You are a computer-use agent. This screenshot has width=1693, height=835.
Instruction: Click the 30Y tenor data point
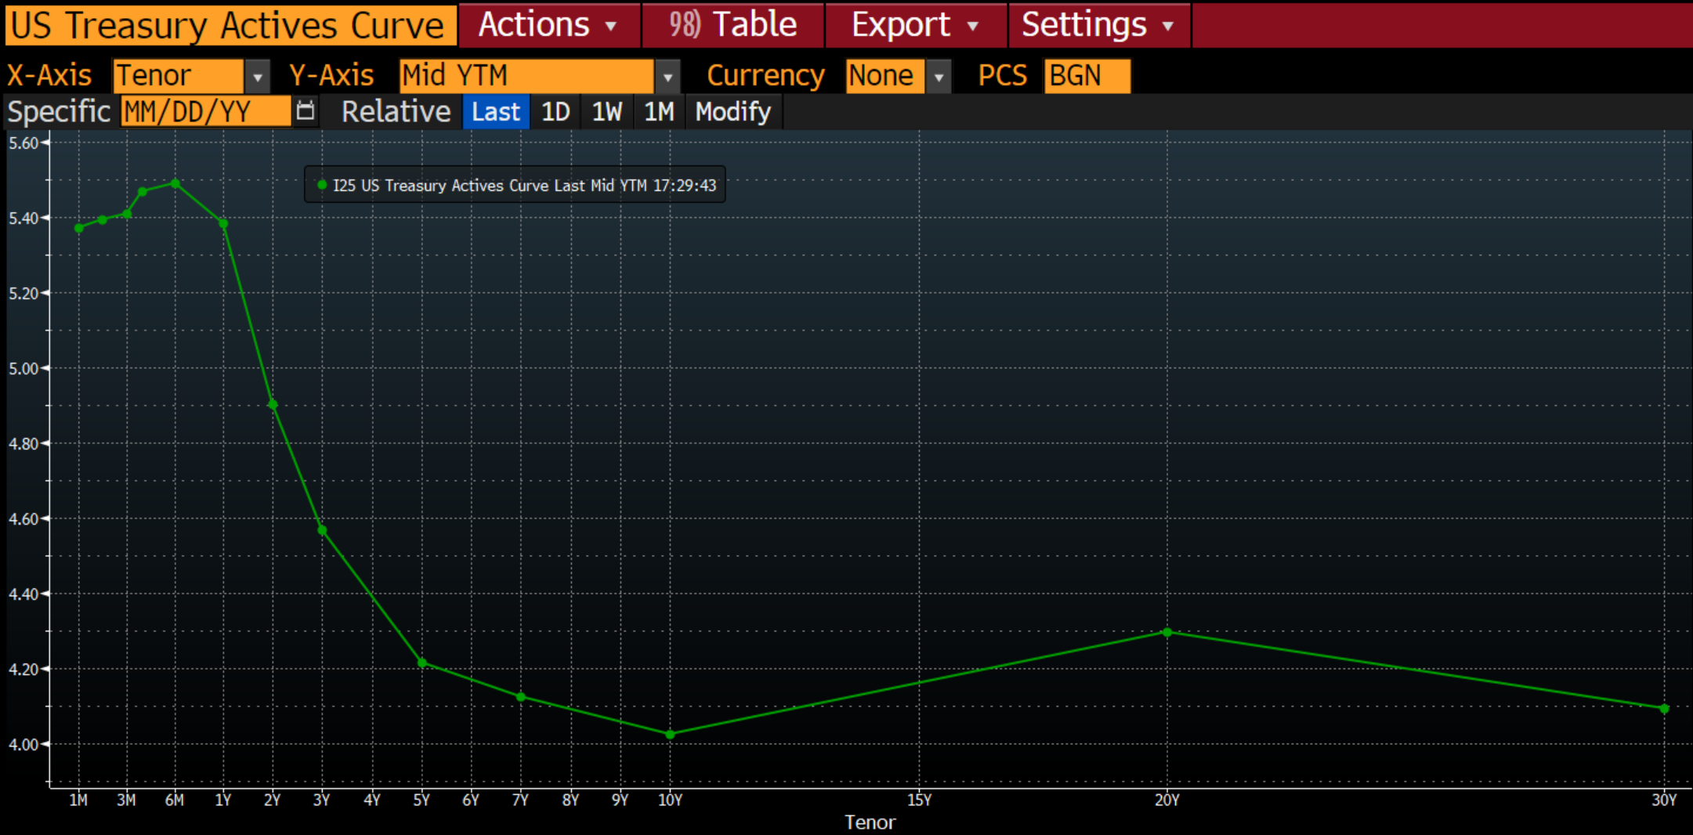[x=1665, y=708]
